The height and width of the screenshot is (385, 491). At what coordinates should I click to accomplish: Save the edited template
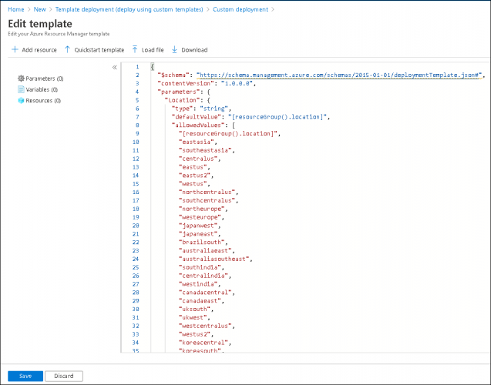click(25, 377)
